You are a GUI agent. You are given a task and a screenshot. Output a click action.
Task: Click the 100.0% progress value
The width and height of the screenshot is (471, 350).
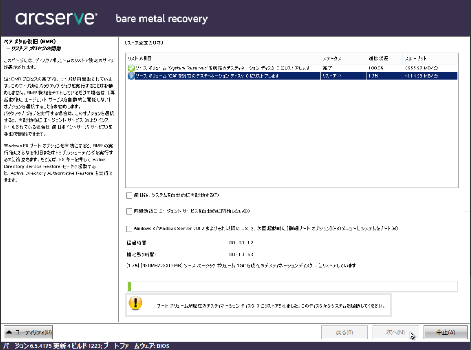point(376,68)
